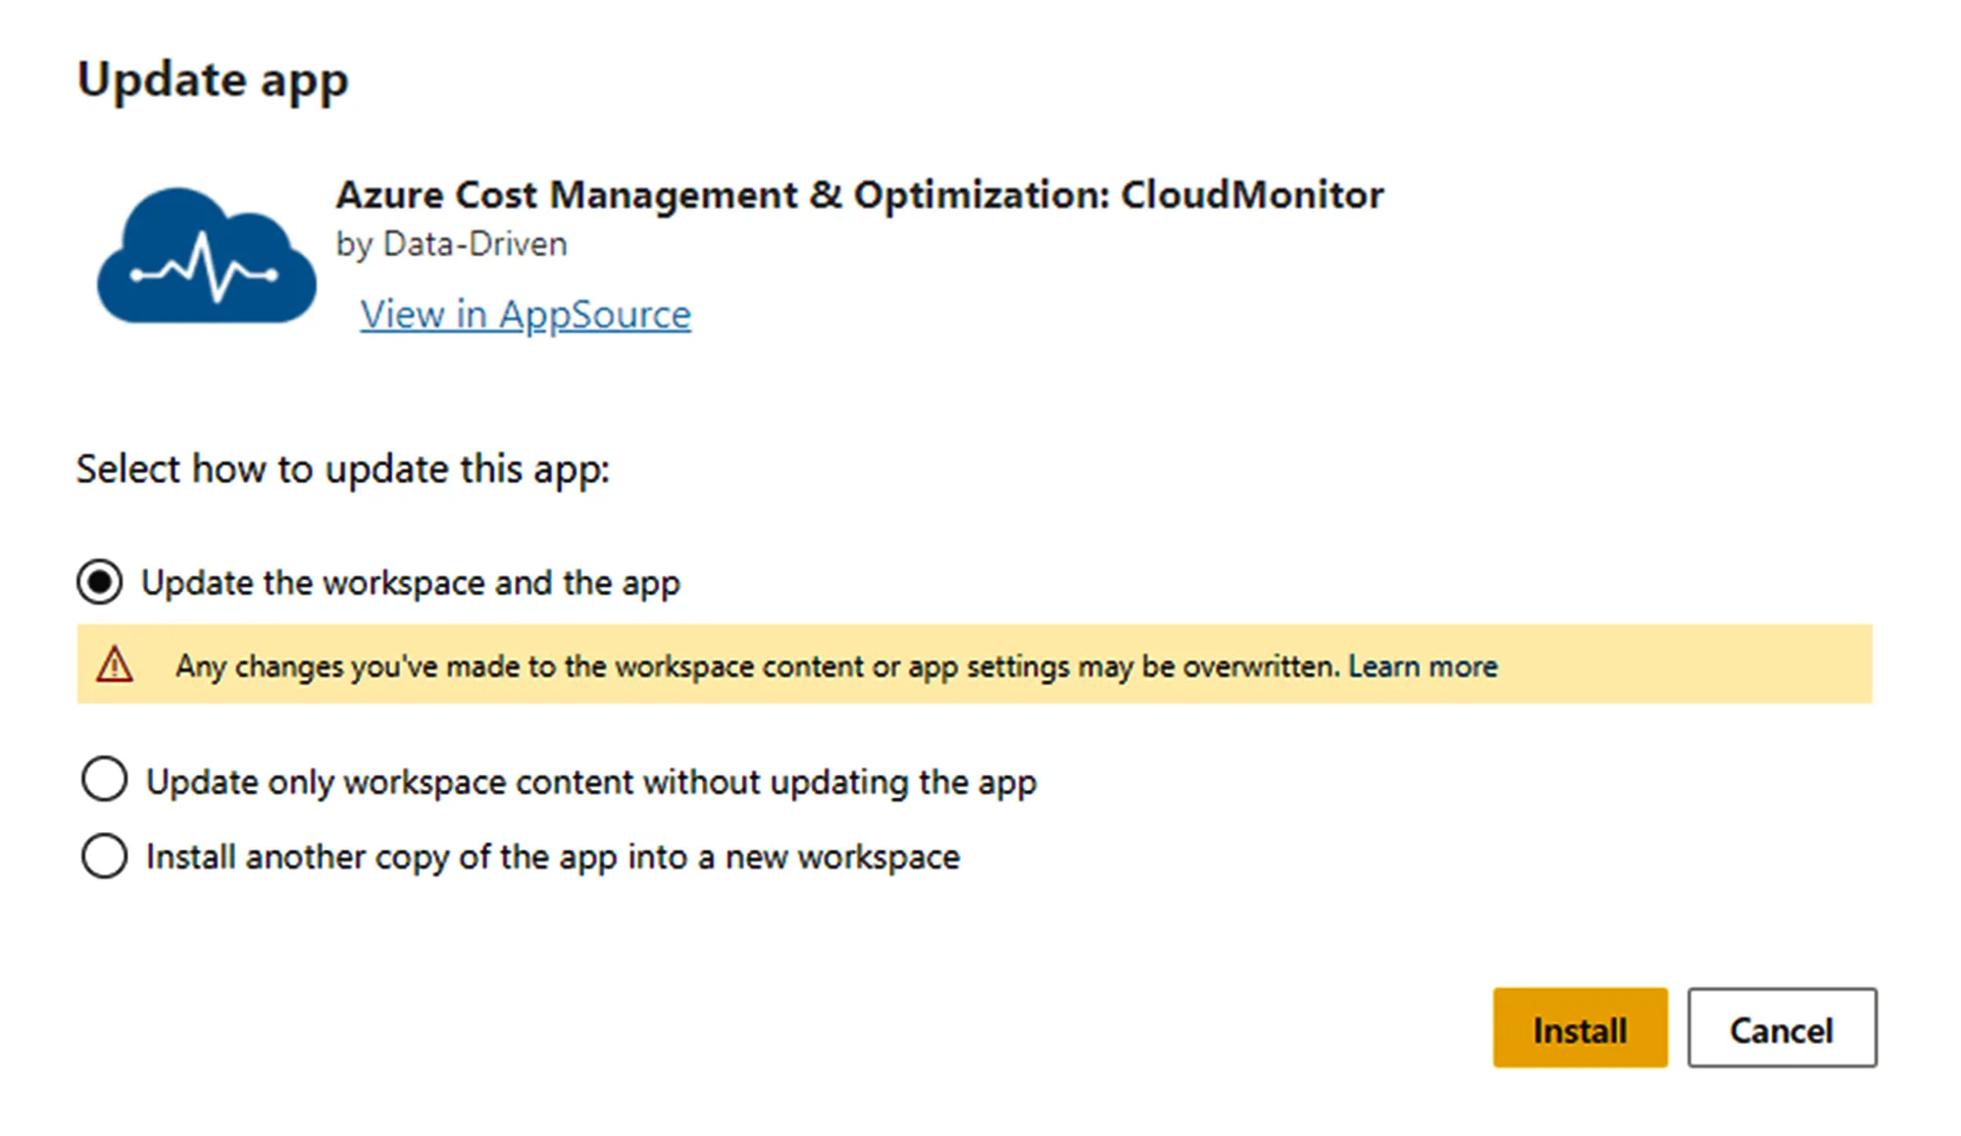Click the 'Update app' dialog title
The height and width of the screenshot is (1136, 1961).
click(x=213, y=80)
